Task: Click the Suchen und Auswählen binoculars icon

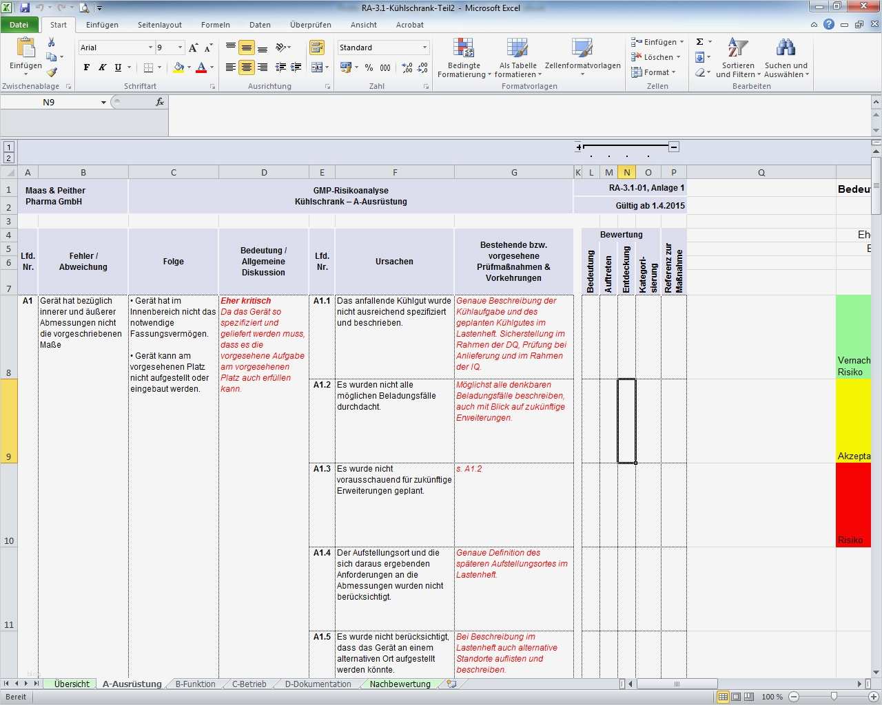Action: [x=785, y=48]
